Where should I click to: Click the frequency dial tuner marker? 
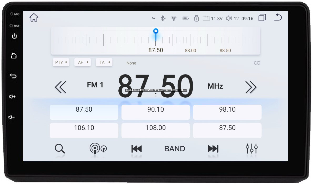point(156,32)
